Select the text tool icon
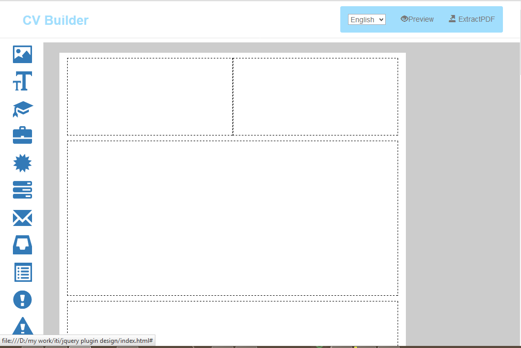Screen dimensions: 521x348 pyautogui.click(x=22, y=82)
